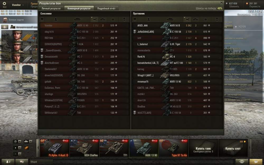
Task: Select the AMX 13 90 carousel thumbnail
Action: 144,148
